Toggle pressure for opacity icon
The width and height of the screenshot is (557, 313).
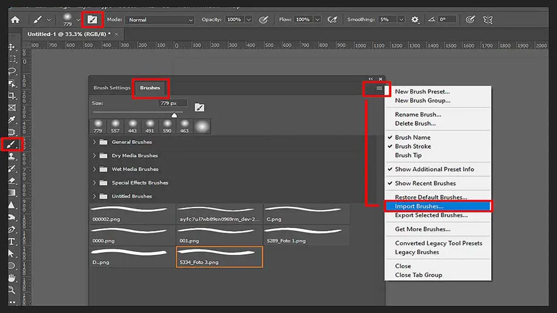point(263,20)
